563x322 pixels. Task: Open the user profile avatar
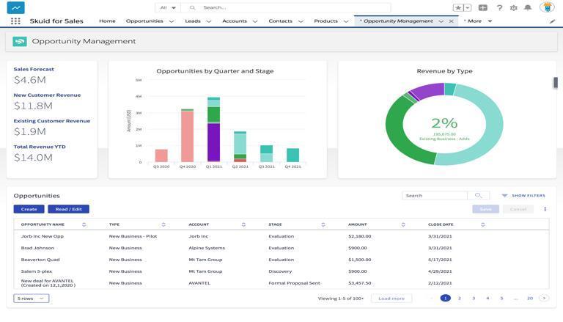[x=547, y=7]
